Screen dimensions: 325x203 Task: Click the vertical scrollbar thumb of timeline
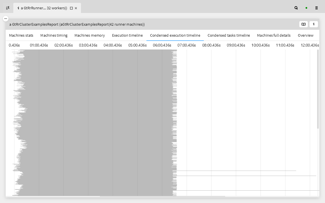318,89
